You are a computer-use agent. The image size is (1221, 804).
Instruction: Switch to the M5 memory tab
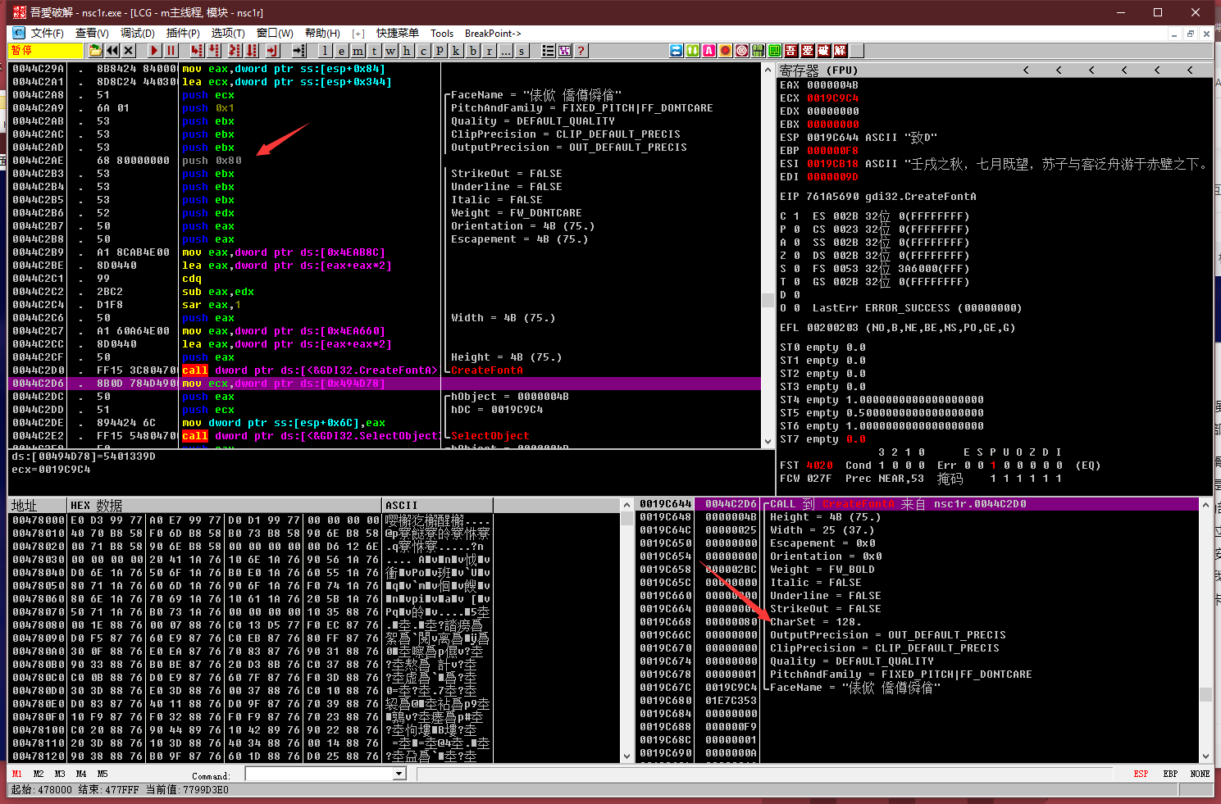pos(103,774)
